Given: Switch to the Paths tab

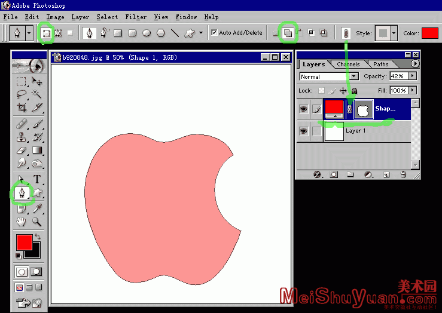Looking at the screenshot, I should 381,65.
